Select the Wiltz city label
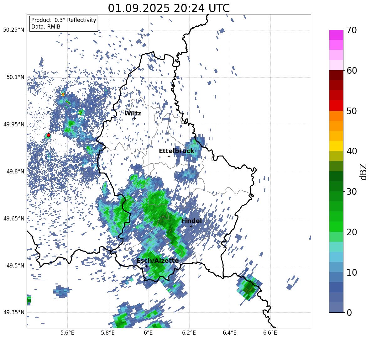This screenshot has width=371, height=339. click(133, 114)
